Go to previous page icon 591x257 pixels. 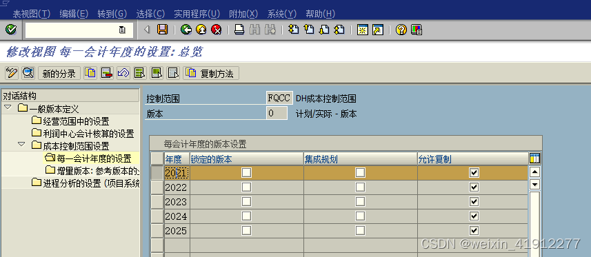(309, 30)
